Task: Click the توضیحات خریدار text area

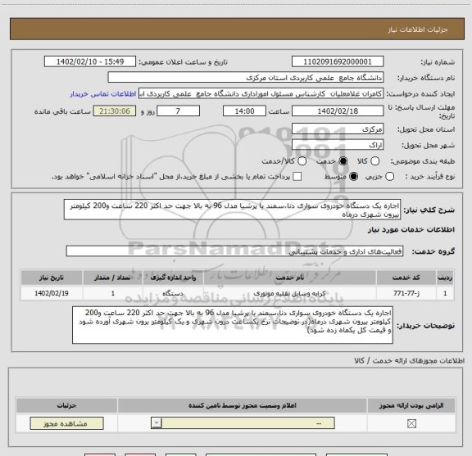Action: click(233, 325)
